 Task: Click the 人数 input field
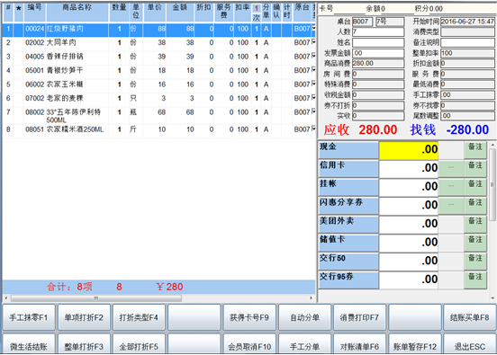click(378, 31)
